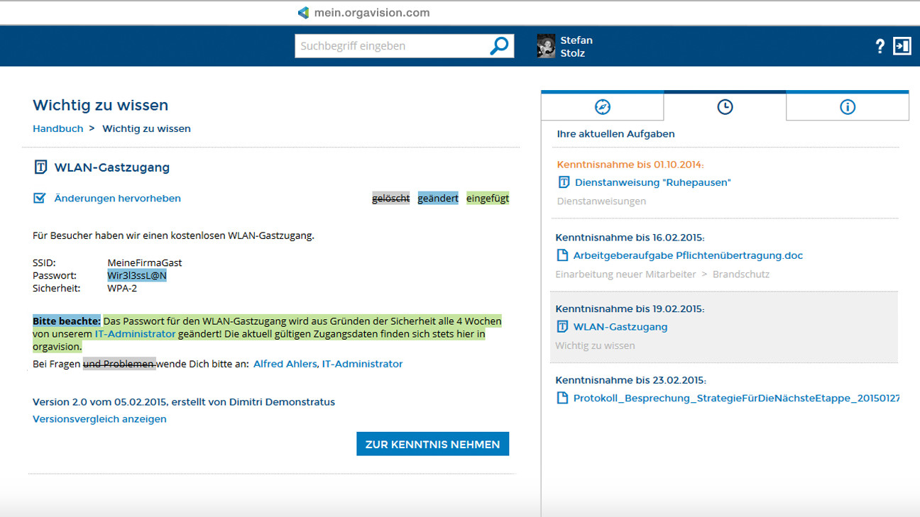Click inside the Suchbegriff eingeben search field
Image resolution: width=920 pixels, height=517 pixels.
[390, 45]
